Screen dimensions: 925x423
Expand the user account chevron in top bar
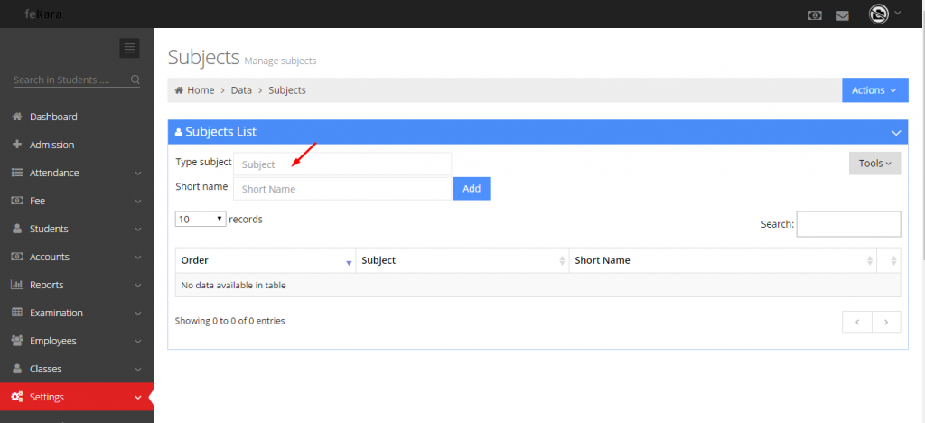[898, 13]
